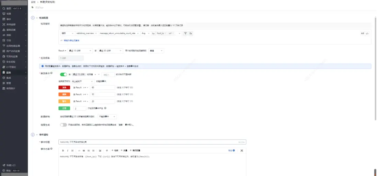Collapse the 事件通知 section
This screenshot has width=377, height=176.
37,135
